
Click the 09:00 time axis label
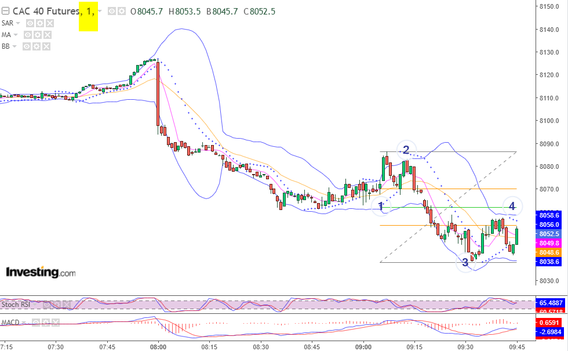pyautogui.click(x=363, y=347)
